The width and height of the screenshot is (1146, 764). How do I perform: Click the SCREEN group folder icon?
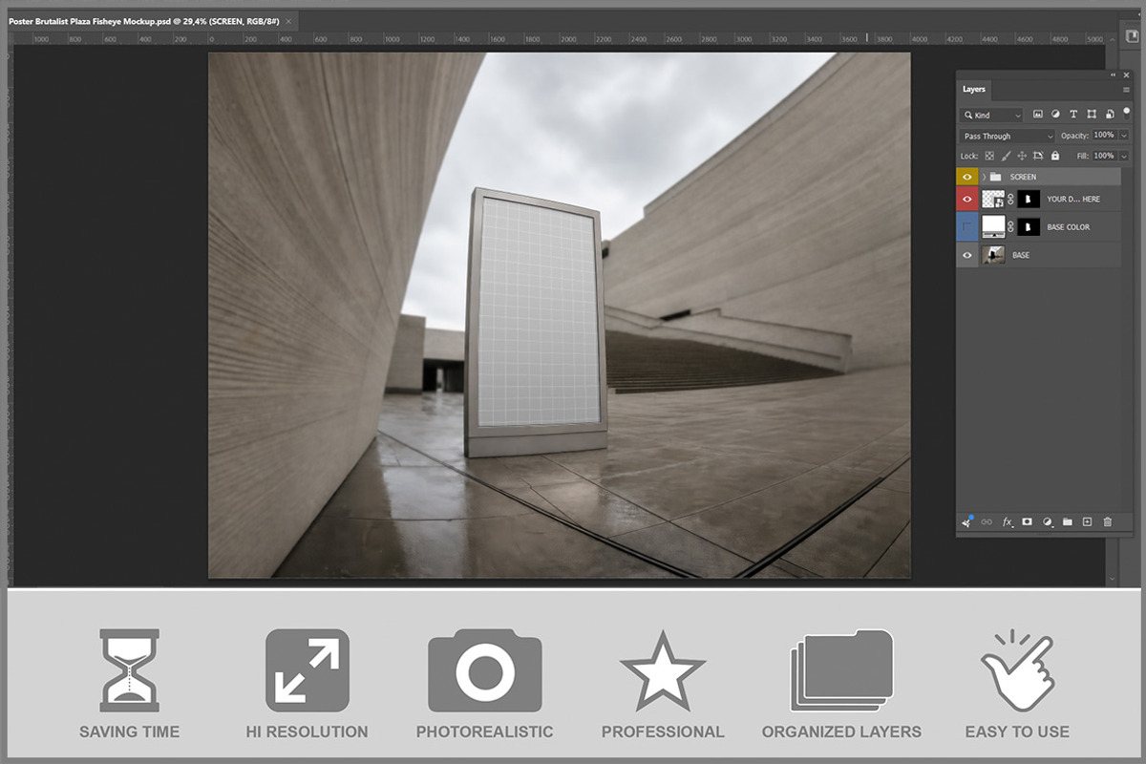[x=995, y=177]
